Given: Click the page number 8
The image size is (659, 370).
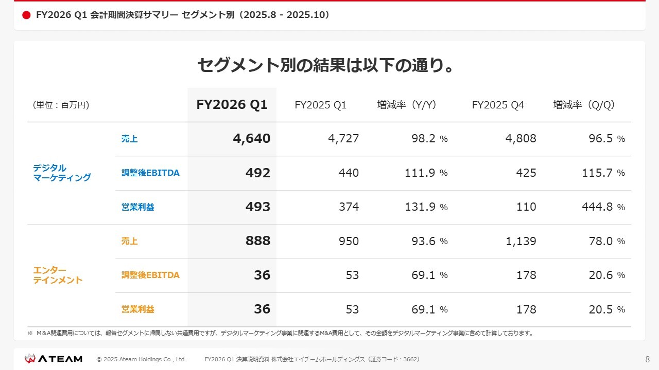Looking at the screenshot, I should point(647,359).
